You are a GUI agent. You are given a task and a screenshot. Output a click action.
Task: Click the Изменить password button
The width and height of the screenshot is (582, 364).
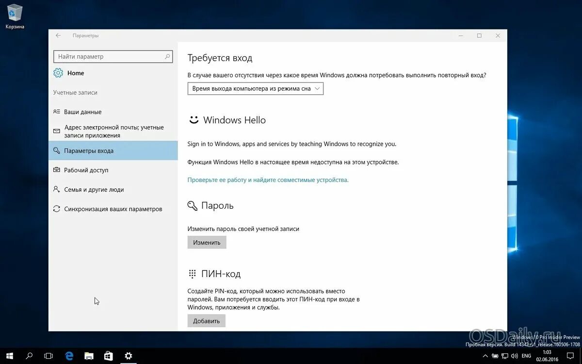coord(207,242)
